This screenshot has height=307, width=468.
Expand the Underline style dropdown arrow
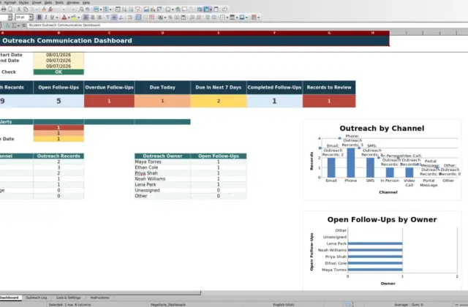57,18
